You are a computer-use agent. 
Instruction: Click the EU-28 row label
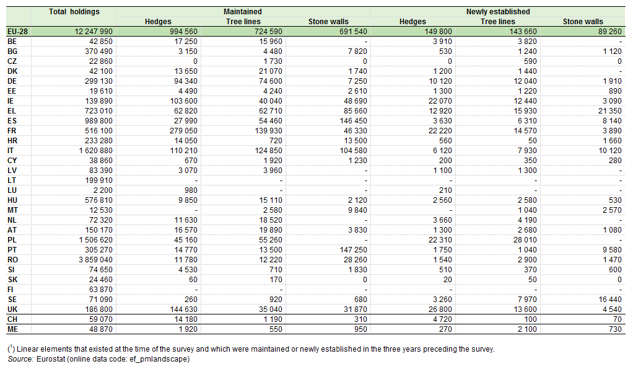point(17,32)
